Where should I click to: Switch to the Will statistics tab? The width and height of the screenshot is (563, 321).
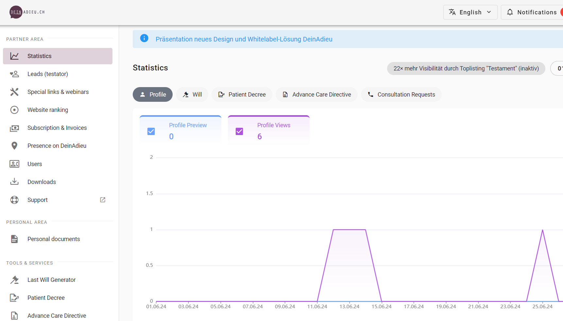192,95
